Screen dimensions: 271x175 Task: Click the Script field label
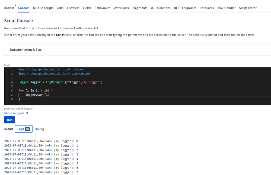click(8, 65)
